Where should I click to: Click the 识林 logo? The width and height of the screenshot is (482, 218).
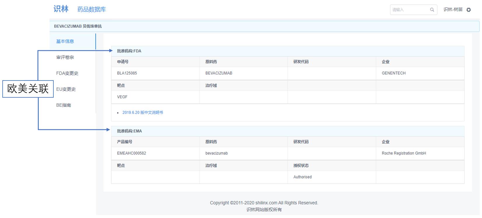(61, 9)
